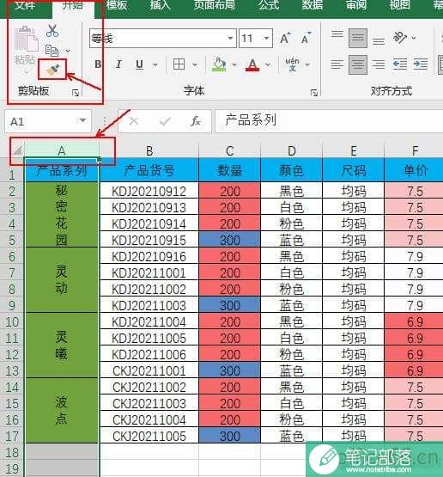443x477 pixels.
Task: Click the Select All corner triangle
Action: (x=17, y=150)
